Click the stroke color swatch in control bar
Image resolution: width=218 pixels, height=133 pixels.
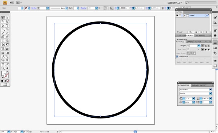26,8
